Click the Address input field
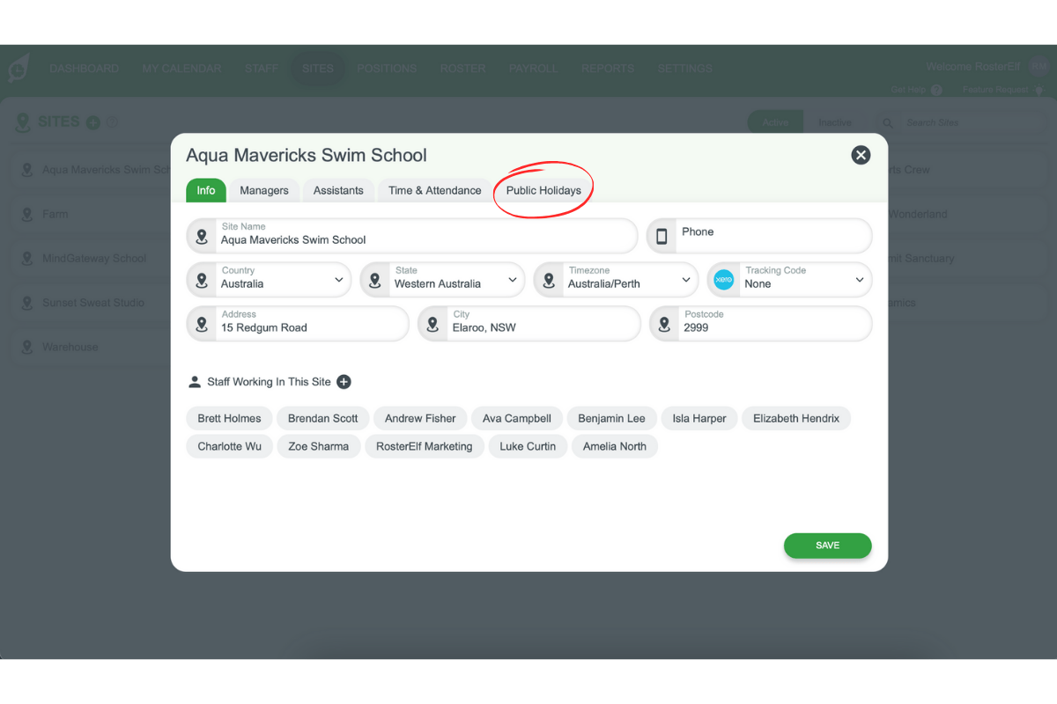The image size is (1057, 704). 308,327
